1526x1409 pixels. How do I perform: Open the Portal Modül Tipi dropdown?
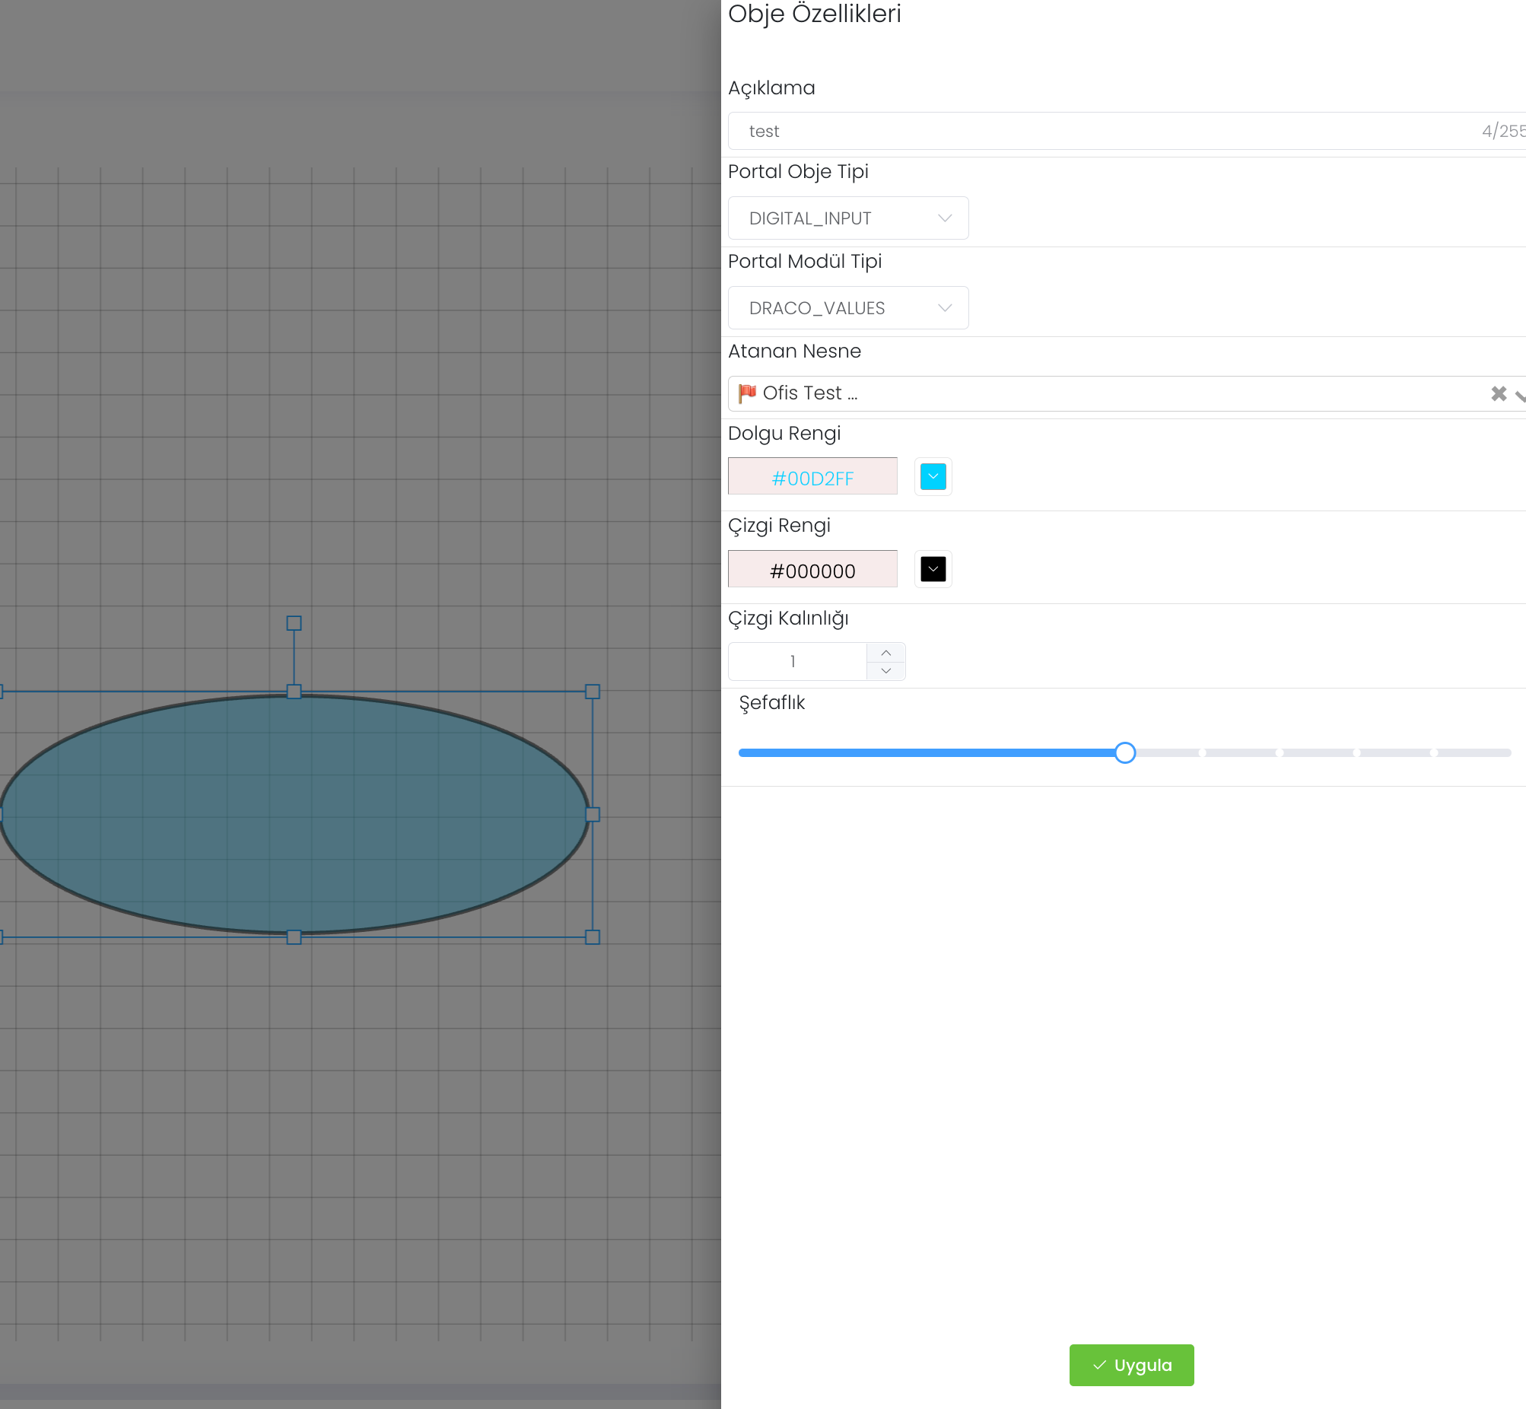(847, 308)
